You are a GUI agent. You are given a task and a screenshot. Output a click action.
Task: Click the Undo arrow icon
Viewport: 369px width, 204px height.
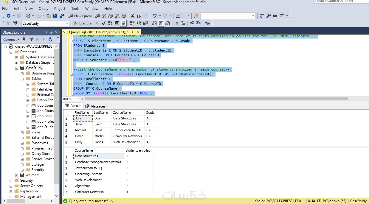click(x=154, y=16)
